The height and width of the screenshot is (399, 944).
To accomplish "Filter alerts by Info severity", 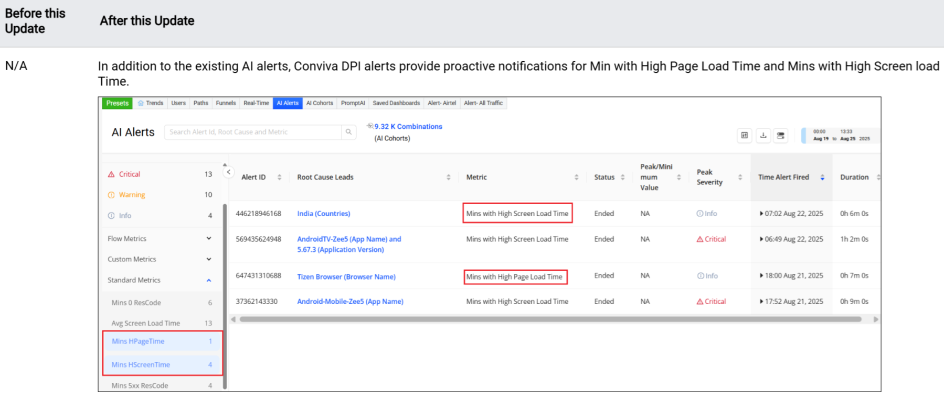I will pyautogui.click(x=125, y=216).
